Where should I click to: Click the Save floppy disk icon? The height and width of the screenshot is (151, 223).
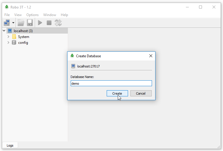click(x=30, y=23)
